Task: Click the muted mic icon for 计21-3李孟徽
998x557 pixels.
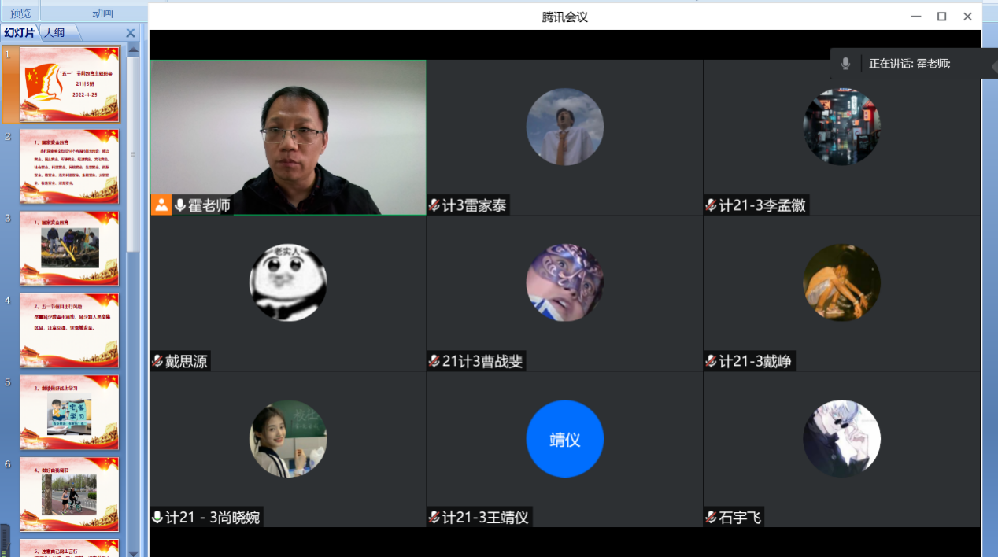Action: 711,205
